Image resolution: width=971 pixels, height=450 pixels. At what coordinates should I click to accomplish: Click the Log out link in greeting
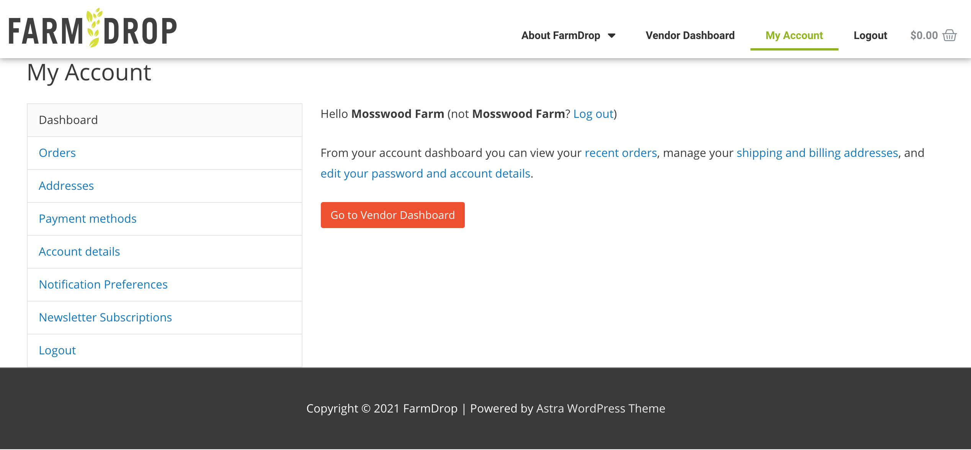coord(593,114)
